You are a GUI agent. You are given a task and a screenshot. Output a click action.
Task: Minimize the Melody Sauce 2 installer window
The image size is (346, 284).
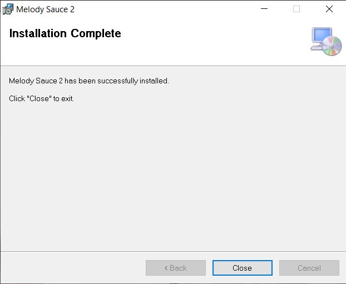coord(264,9)
